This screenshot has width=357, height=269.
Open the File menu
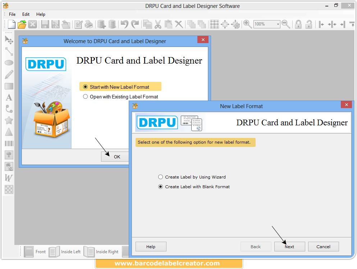tap(12, 14)
